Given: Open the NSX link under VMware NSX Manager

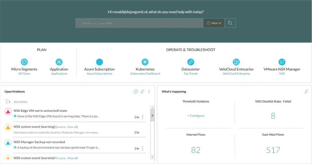Looking at the screenshot, I should pos(282,74).
